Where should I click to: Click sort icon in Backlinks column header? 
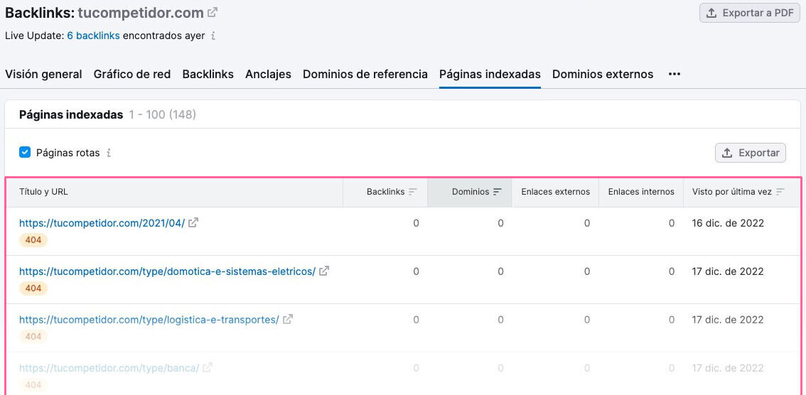(x=413, y=192)
